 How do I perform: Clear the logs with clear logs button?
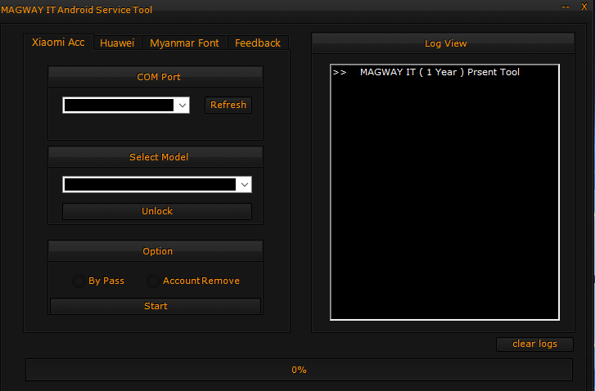(534, 344)
